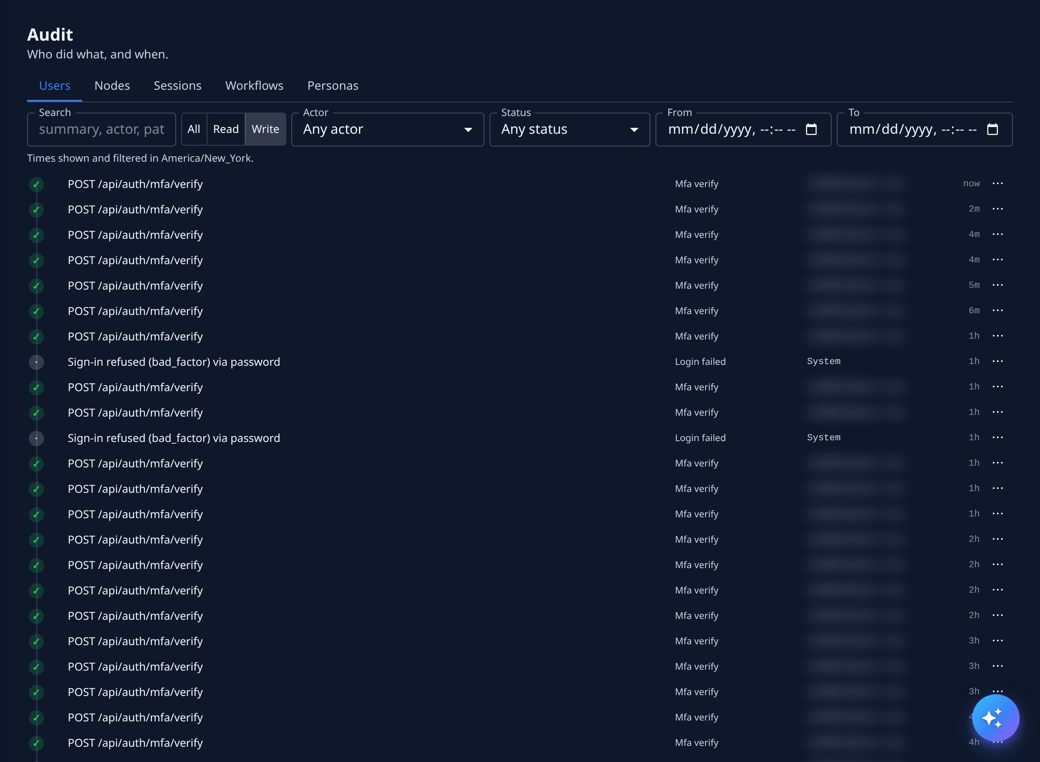Select the Read filter toggle
The image size is (1040, 762).
point(226,129)
